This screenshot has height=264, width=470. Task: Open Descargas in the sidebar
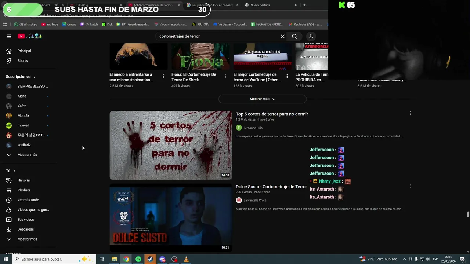pyautogui.click(x=28, y=229)
